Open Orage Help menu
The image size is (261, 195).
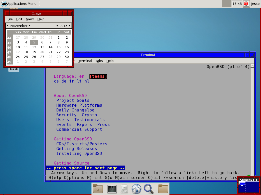41,19
